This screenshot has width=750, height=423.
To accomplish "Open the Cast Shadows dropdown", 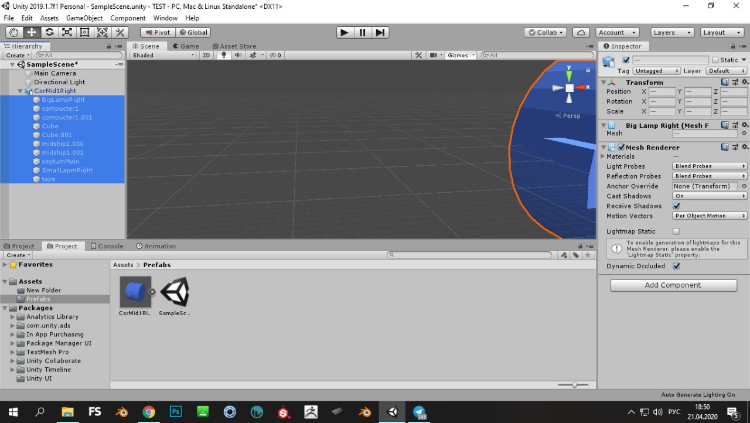I will (710, 196).
